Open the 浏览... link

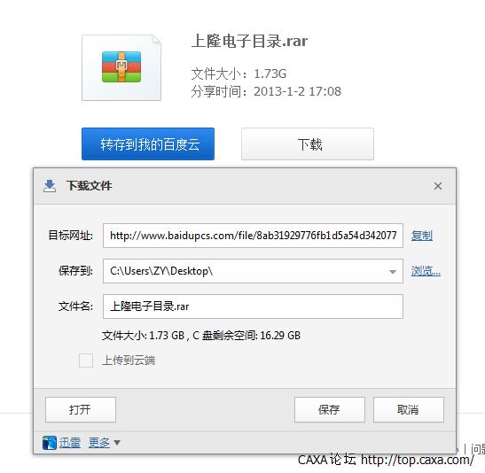point(426,271)
